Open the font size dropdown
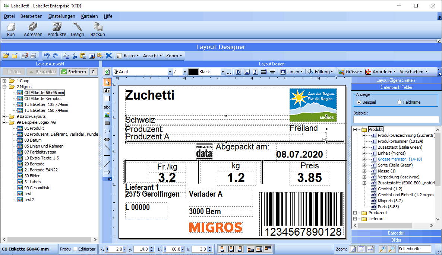The height and width of the screenshot is (255, 442). tap(184, 72)
